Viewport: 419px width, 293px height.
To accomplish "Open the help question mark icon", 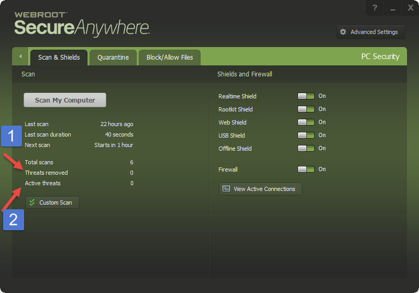I will [x=374, y=8].
